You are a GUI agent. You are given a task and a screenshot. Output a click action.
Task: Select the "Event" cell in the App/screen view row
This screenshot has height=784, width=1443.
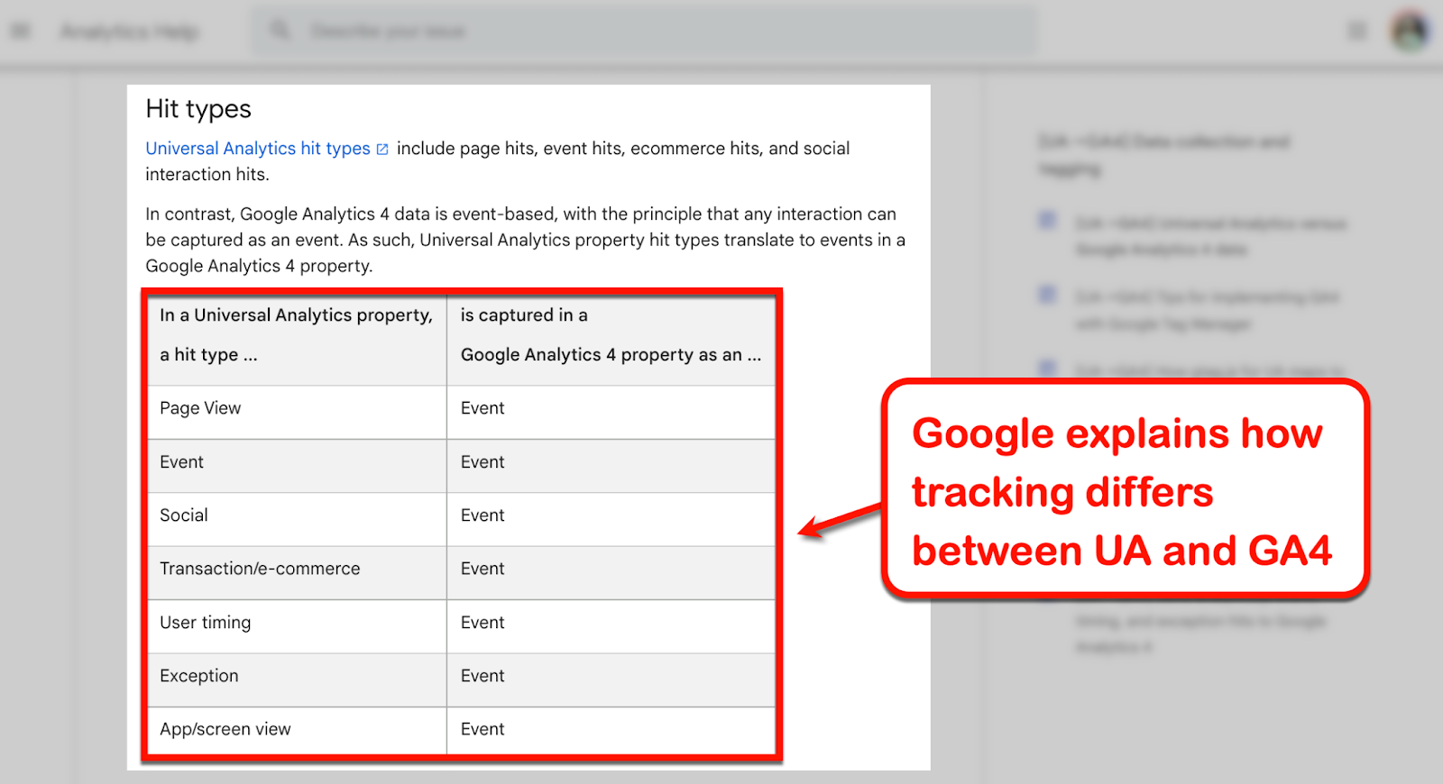pos(611,731)
